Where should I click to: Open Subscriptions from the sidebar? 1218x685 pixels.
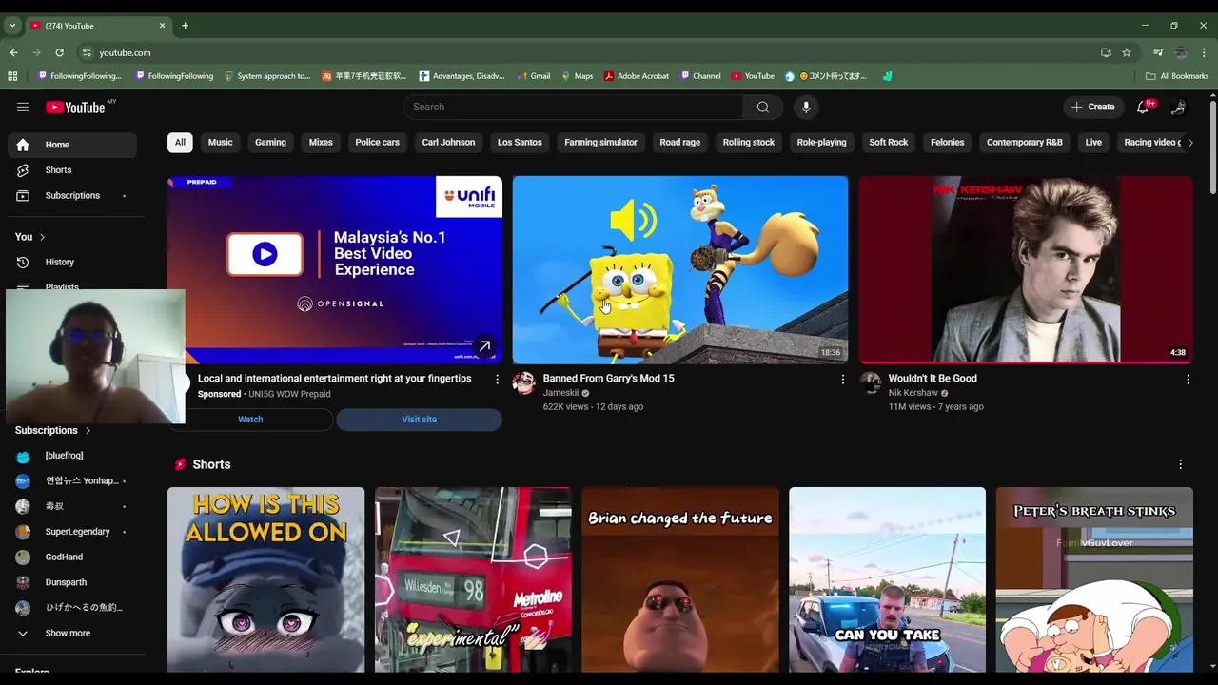click(x=72, y=196)
